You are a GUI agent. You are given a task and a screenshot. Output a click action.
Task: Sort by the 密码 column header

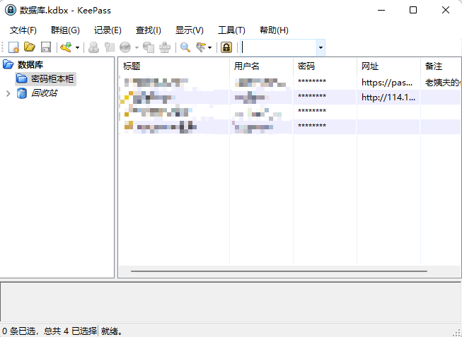point(325,66)
